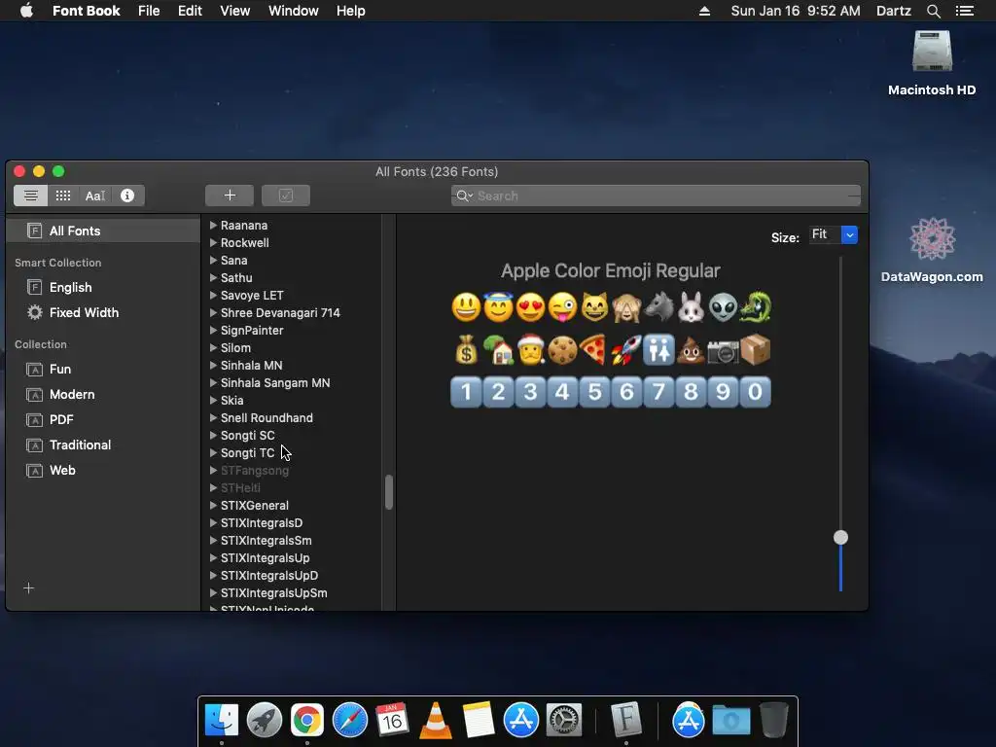The width and height of the screenshot is (996, 747).
Task: Select Songti SC font
Action: [x=248, y=435]
